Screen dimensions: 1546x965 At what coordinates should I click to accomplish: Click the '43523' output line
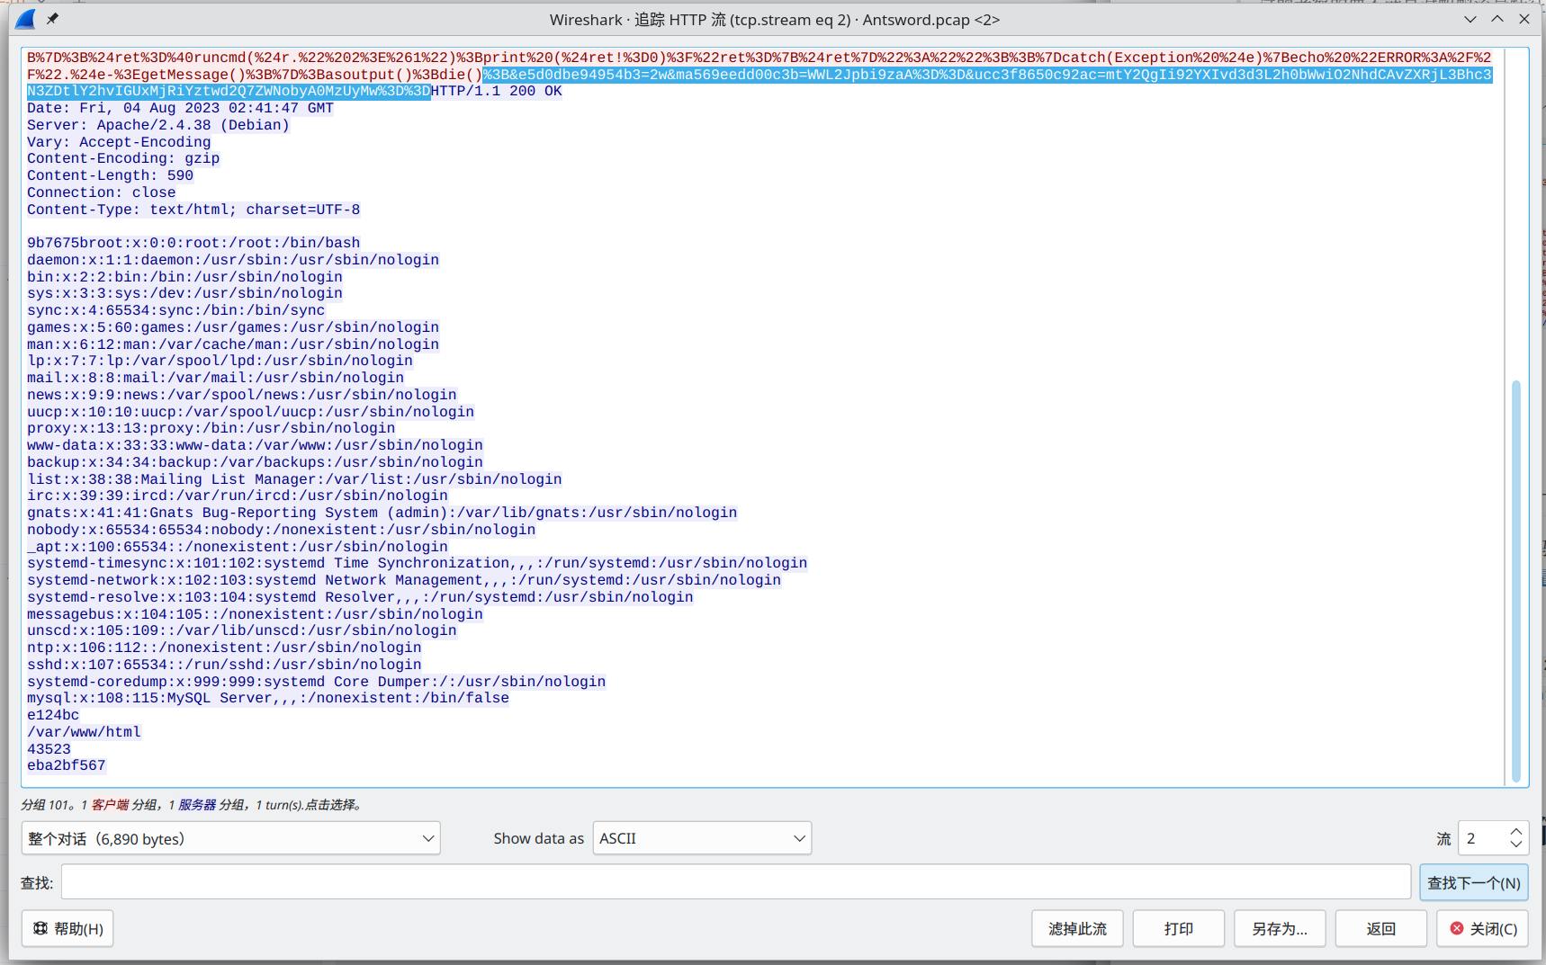pos(49,749)
